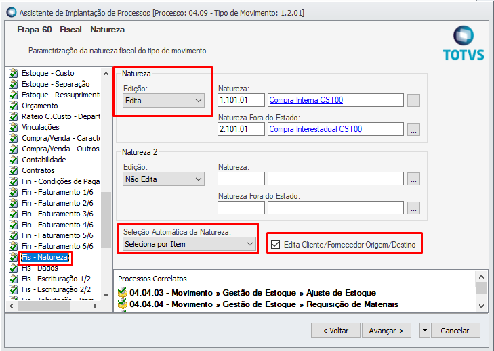Image resolution: width=494 pixels, height=351 pixels.
Task: Click checkmark icon beside Fis - Escrituração 1/2
Action: (14, 279)
